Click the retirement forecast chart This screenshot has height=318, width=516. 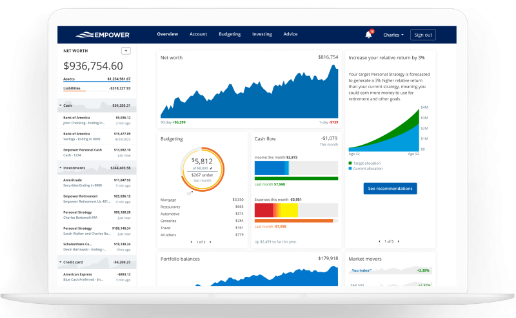[384, 131]
